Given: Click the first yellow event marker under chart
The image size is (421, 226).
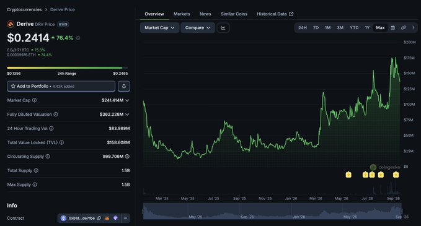Looking at the screenshot, I should [x=348, y=175].
